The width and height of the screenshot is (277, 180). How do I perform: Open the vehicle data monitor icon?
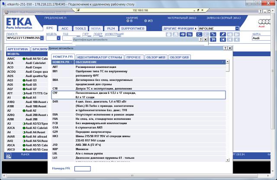point(199,35)
